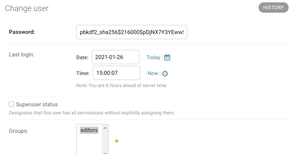
Task: Click the Groups list scroll down arrow
Action: pyautogui.click(x=105, y=153)
